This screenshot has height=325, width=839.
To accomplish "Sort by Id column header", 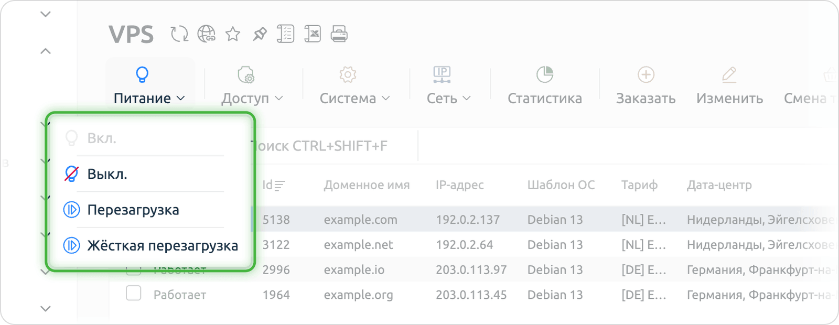I will tap(274, 185).
